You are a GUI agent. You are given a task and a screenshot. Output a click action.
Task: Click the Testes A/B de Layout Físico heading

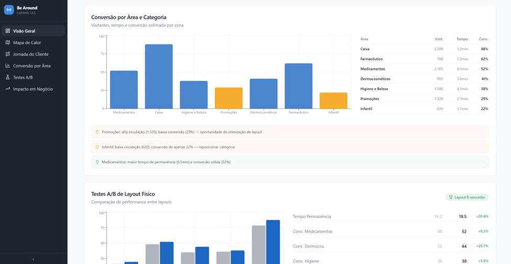click(x=123, y=194)
